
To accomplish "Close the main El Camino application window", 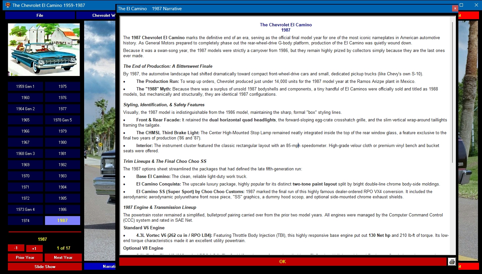I will pyautogui.click(x=476, y=5).
